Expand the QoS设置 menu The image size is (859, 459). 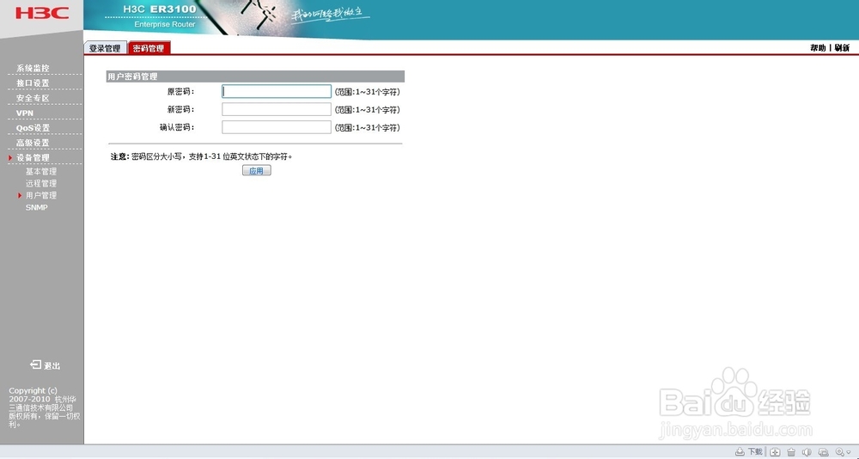coord(33,128)
